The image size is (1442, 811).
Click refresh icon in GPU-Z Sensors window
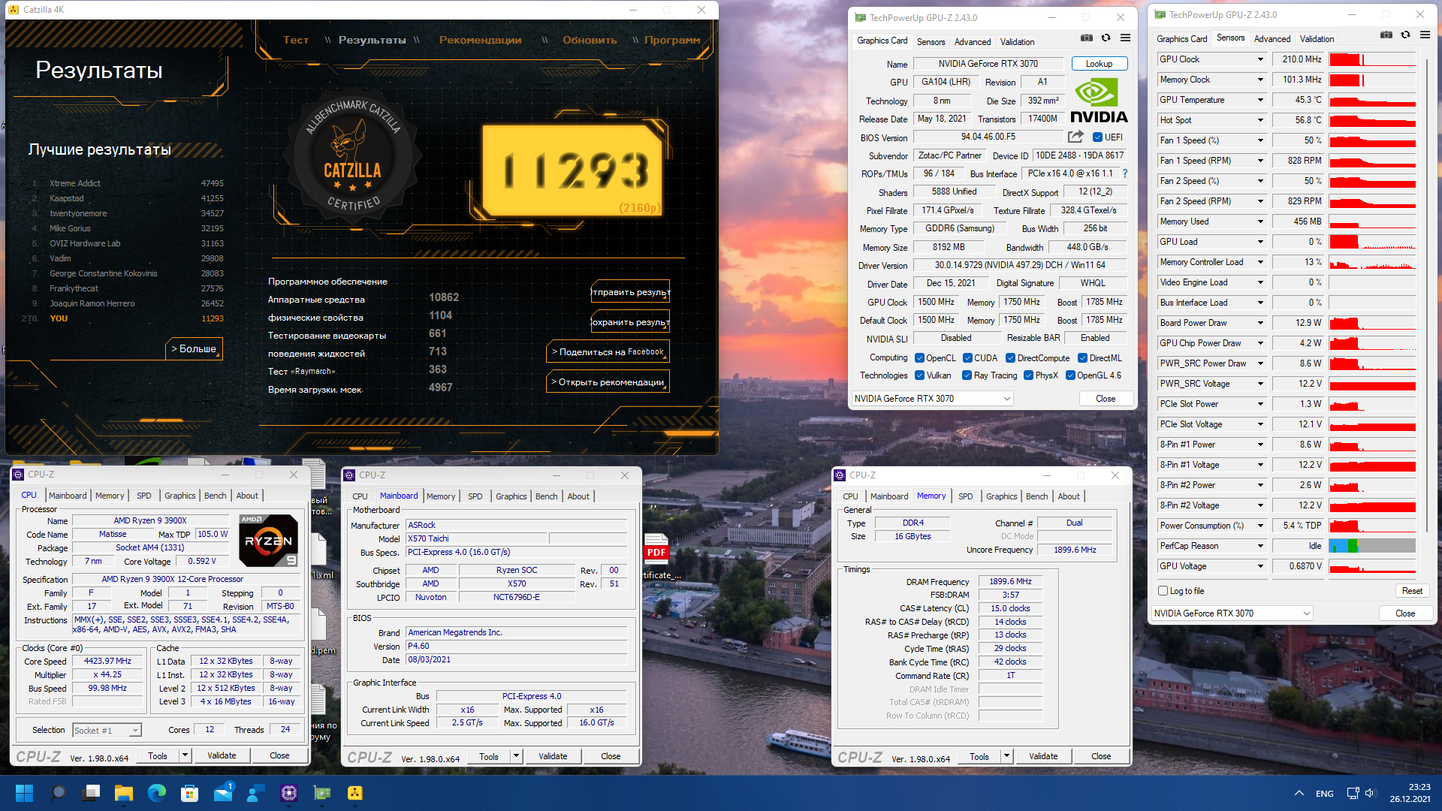1405,35
